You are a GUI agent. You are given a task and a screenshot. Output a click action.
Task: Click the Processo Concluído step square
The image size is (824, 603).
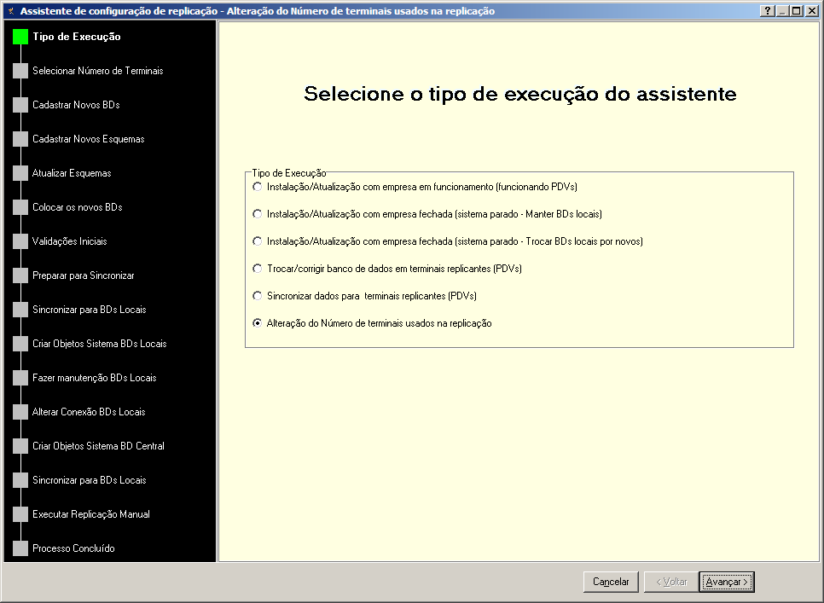click(x=20, y=548)
